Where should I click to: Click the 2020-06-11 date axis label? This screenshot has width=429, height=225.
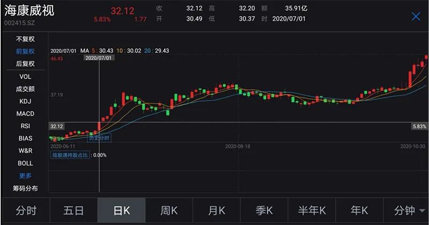(x=63, y=146)
